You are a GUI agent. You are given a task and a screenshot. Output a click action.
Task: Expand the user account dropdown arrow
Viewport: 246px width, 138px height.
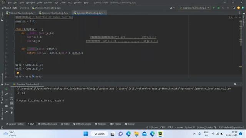(x=174, y=8)
